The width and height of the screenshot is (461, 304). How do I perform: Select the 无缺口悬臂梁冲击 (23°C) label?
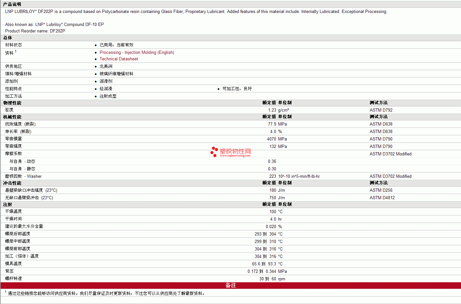coord(29,198)
